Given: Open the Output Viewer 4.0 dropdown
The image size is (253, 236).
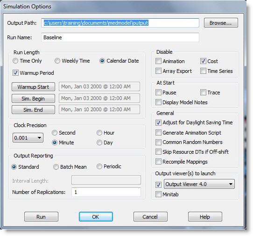Looking at the screenshot, I should coord(199,184).
